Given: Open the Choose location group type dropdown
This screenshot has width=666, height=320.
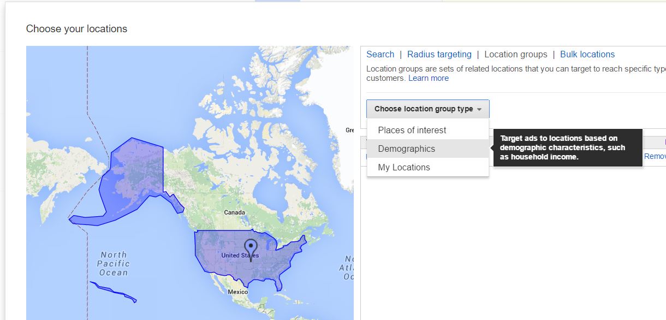Looking at the screenshot, I should [x=428, y=109].
